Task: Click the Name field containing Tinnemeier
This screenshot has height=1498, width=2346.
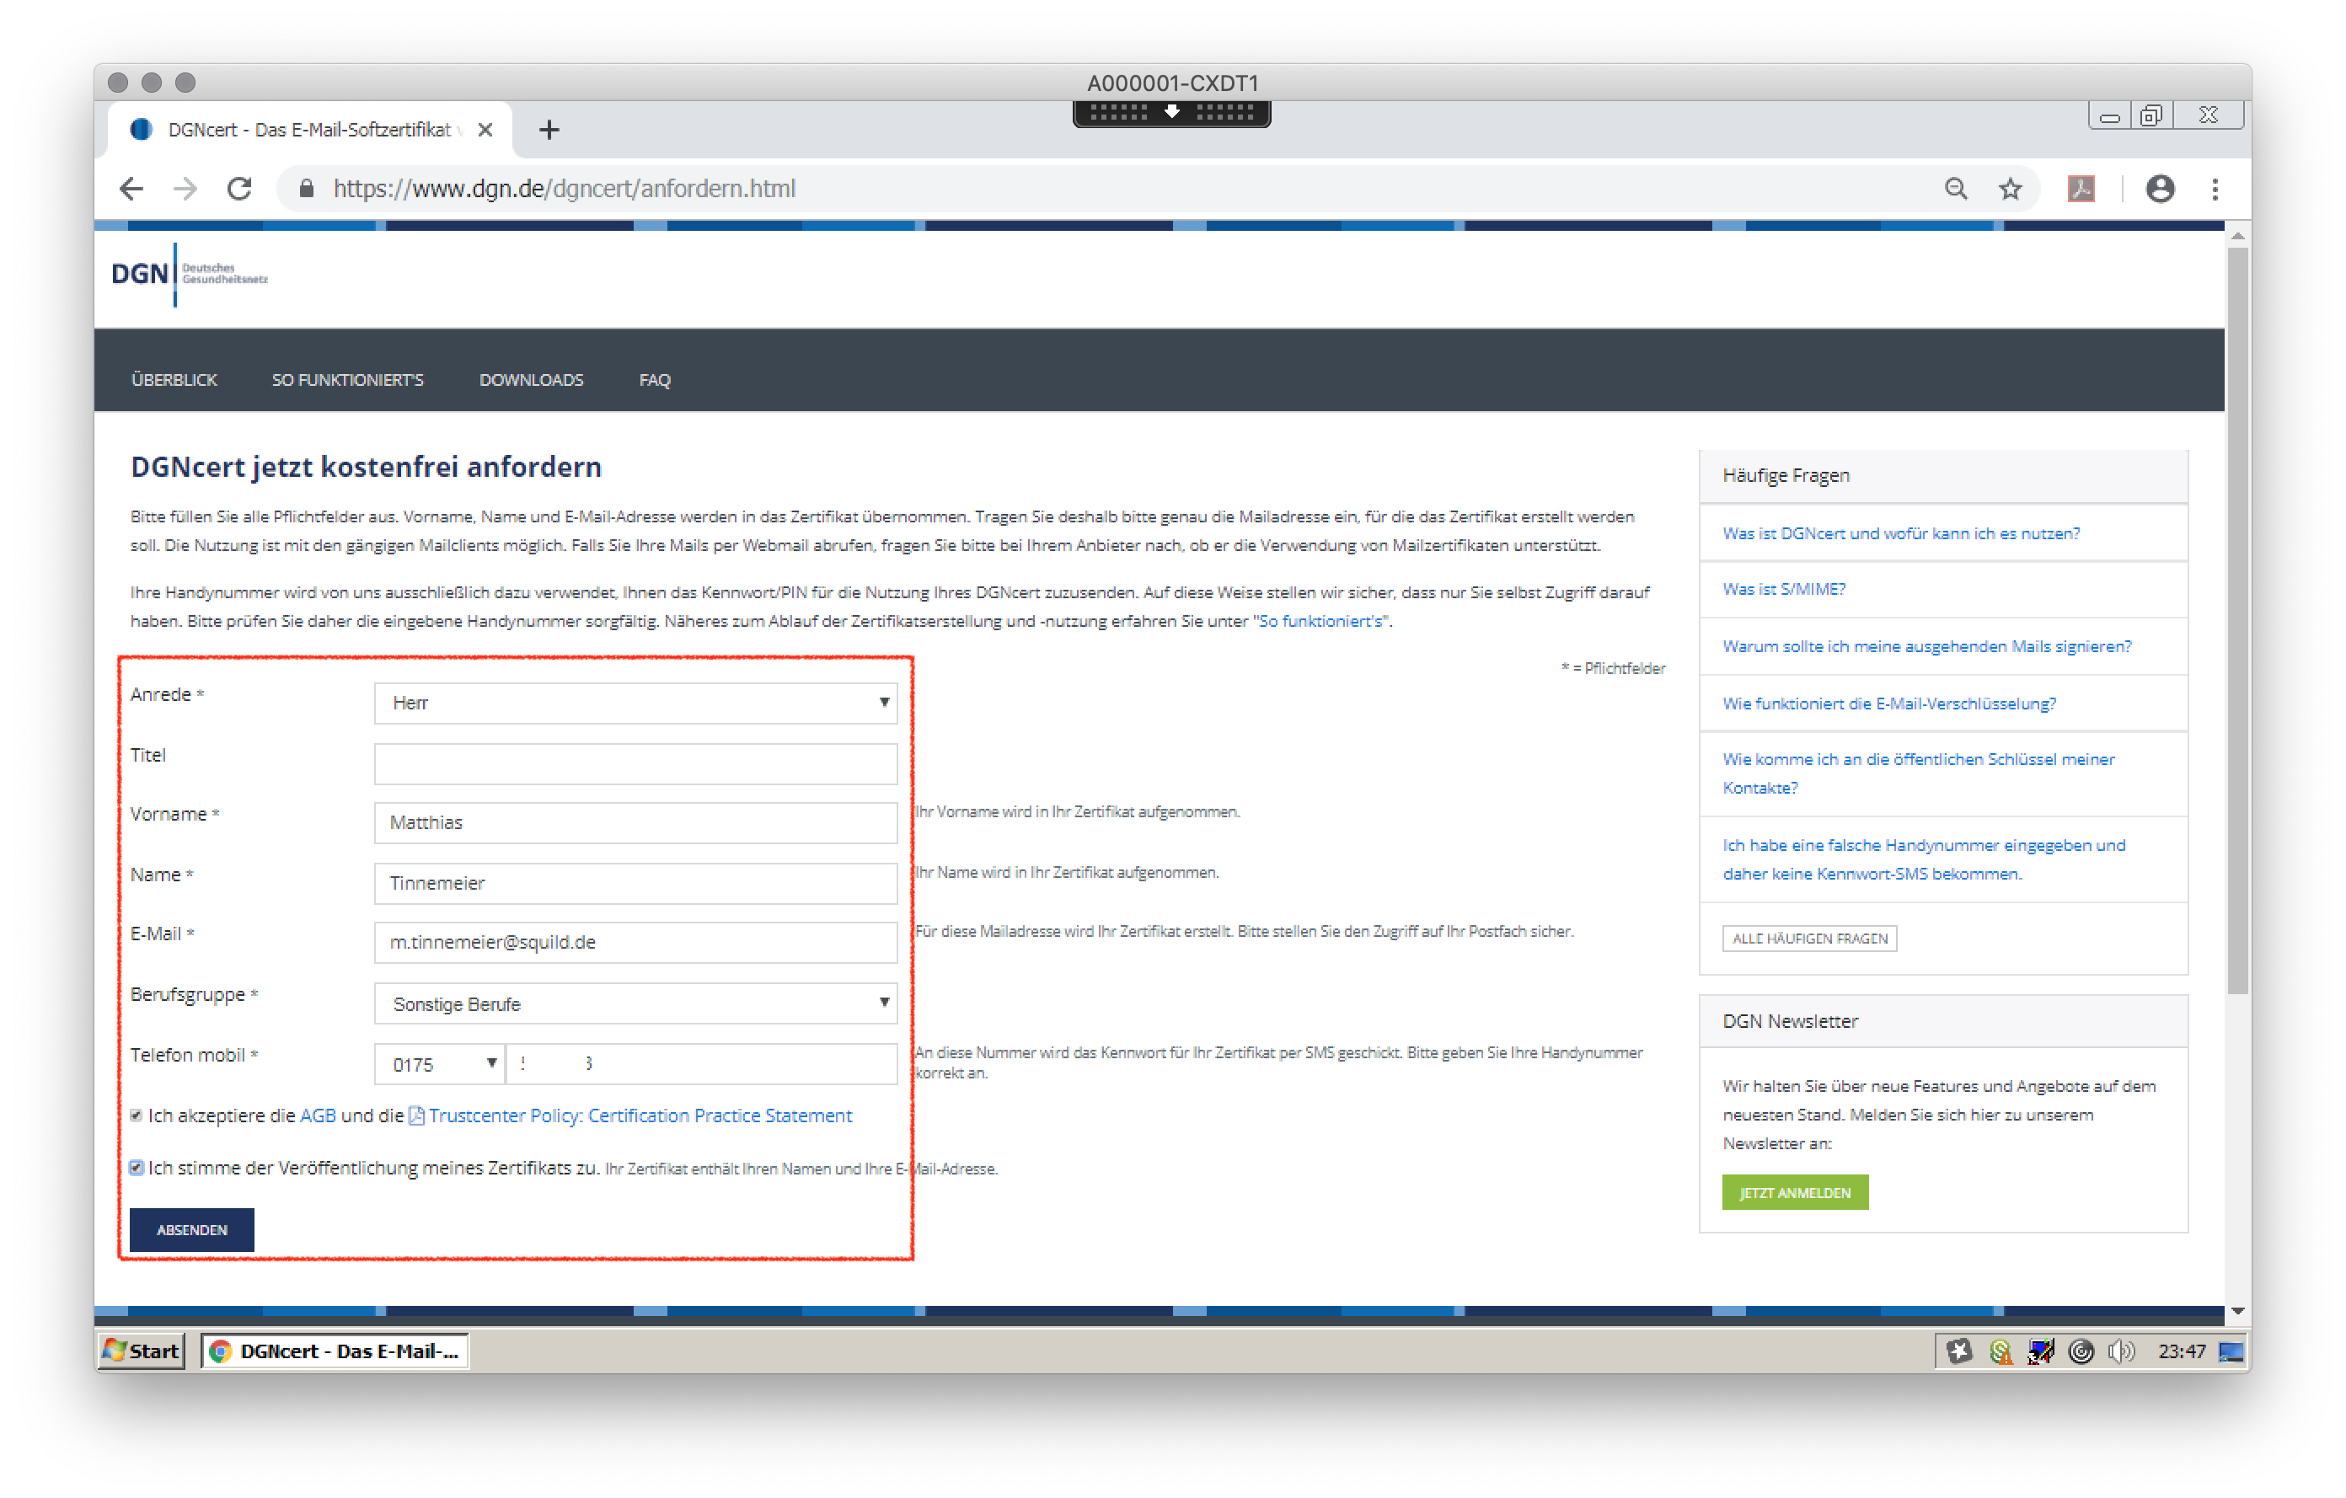Action: (635, 882)
